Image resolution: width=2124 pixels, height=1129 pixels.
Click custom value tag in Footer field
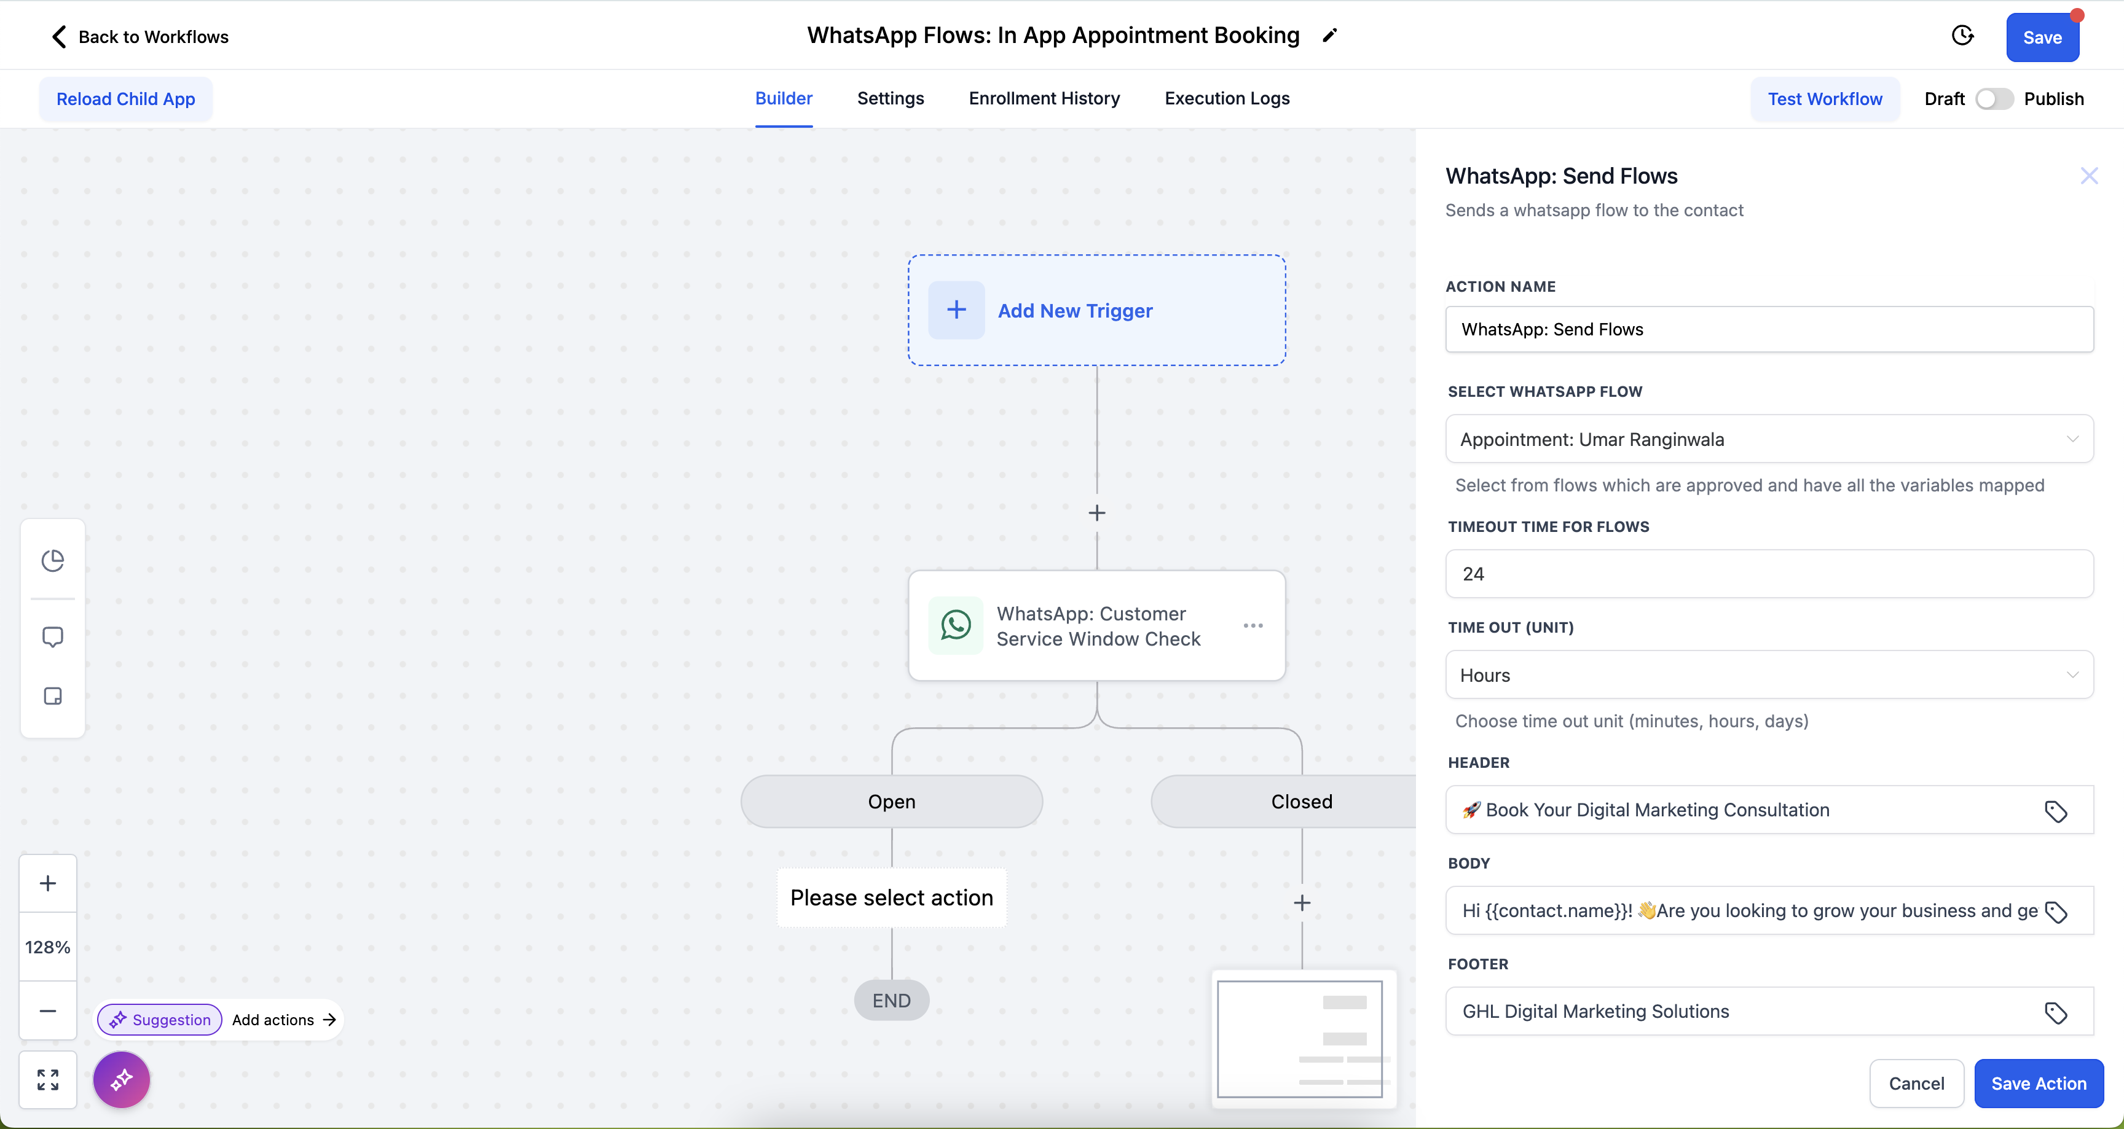pyautogui.click(x=2056, y=1013)
